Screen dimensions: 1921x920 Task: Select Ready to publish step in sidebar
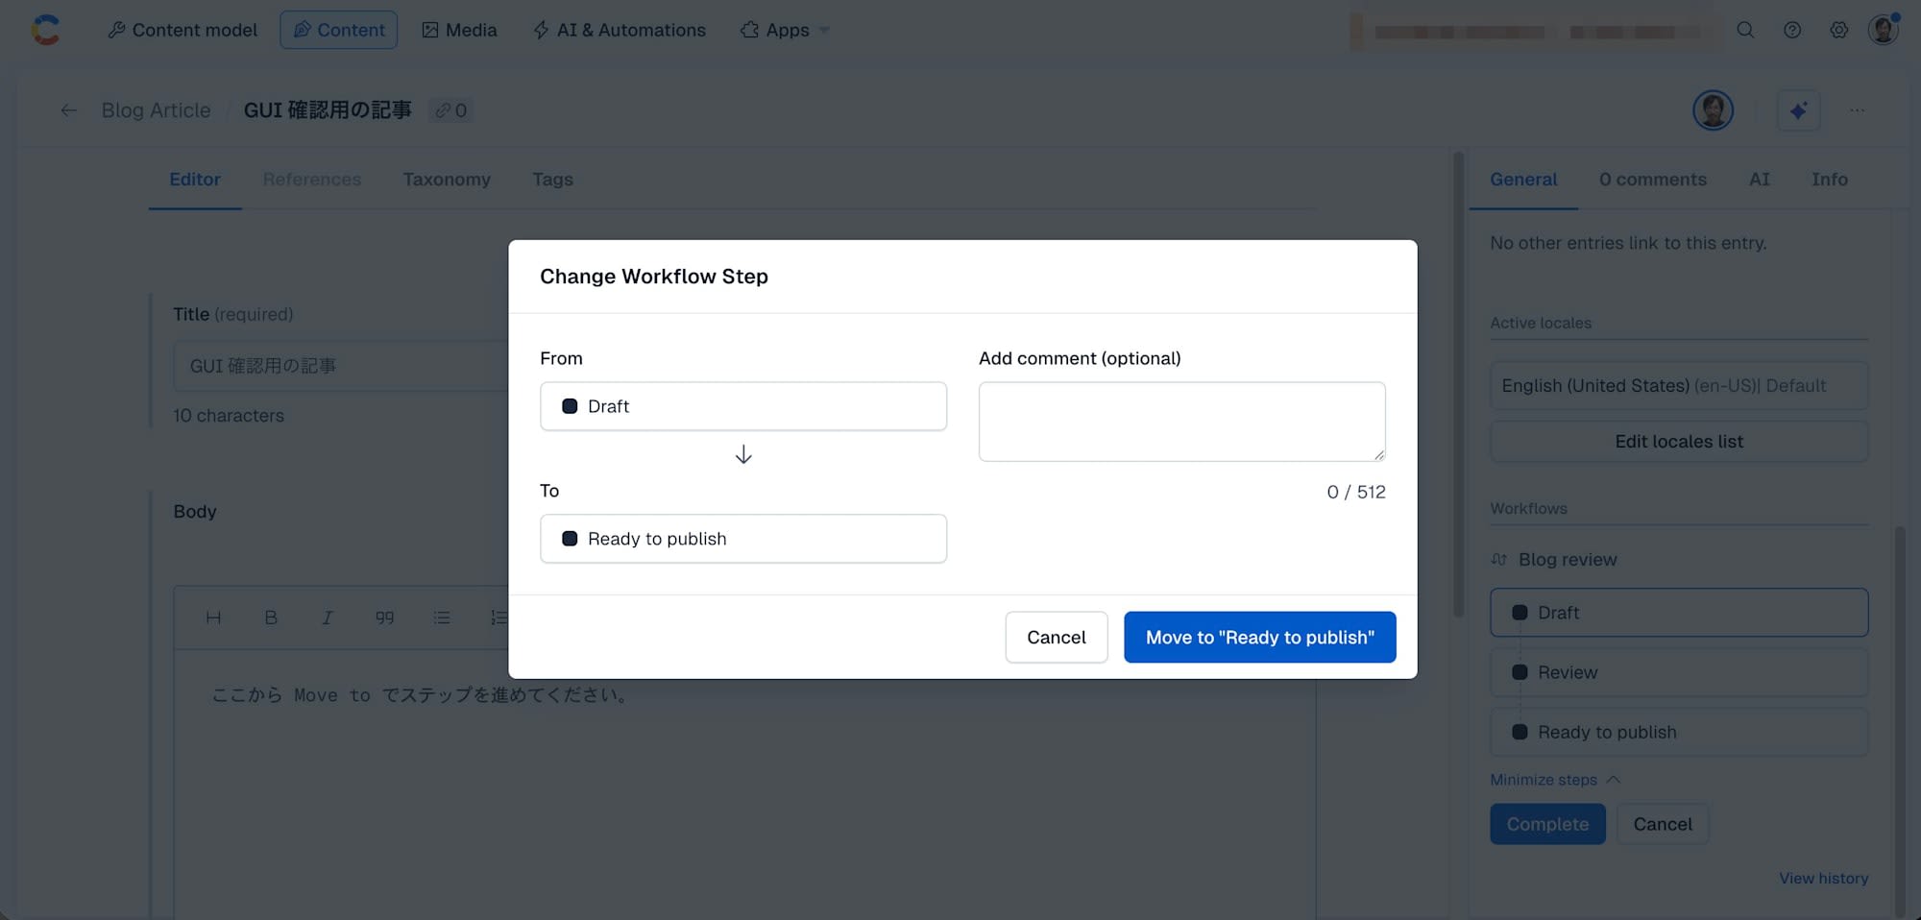(x=1679, y=732)
